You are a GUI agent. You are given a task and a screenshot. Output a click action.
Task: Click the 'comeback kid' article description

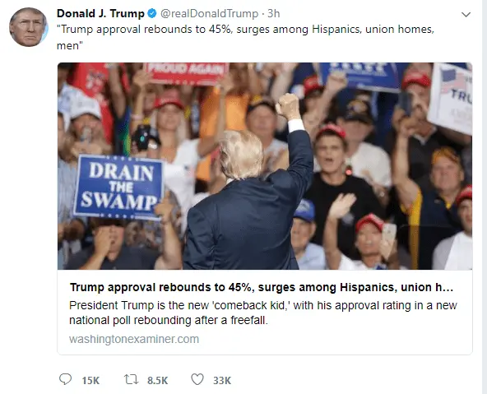(262, 313)
